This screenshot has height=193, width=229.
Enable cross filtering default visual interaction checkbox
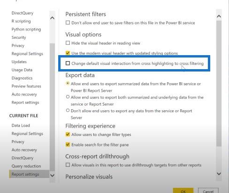point(68,63)
